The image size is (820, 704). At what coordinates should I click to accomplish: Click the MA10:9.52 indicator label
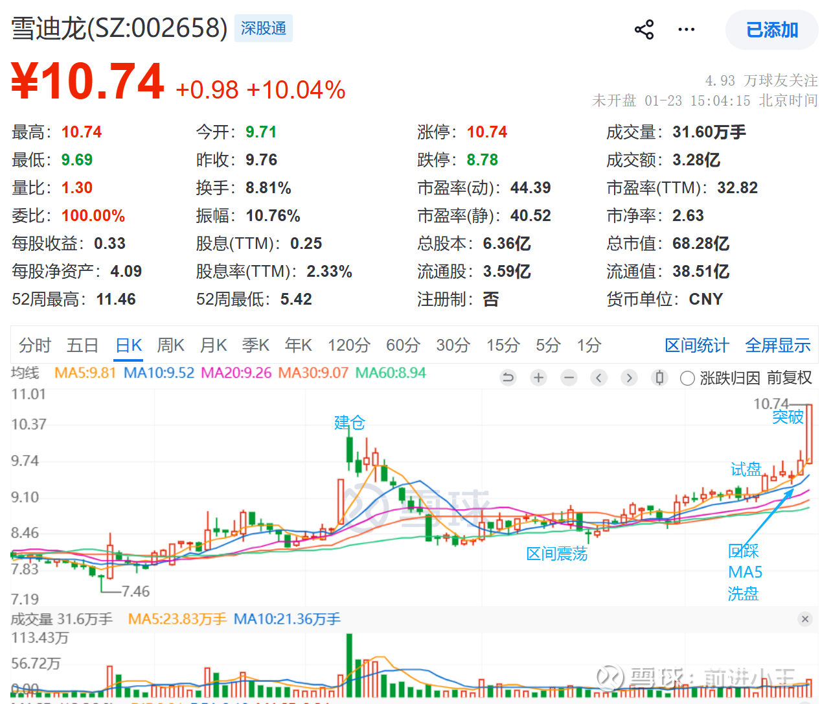tap(159, 373)
